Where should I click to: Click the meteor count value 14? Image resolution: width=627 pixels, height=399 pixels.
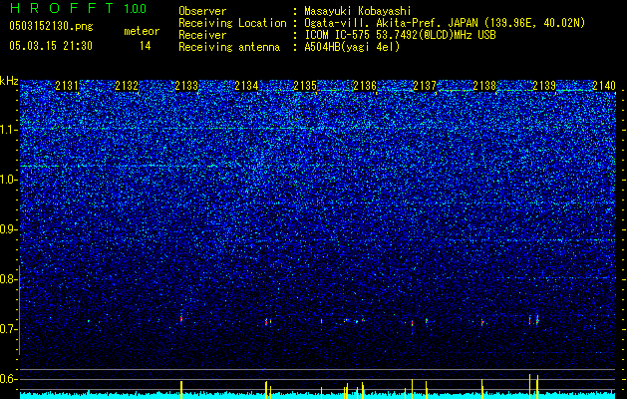click(146, 46)
